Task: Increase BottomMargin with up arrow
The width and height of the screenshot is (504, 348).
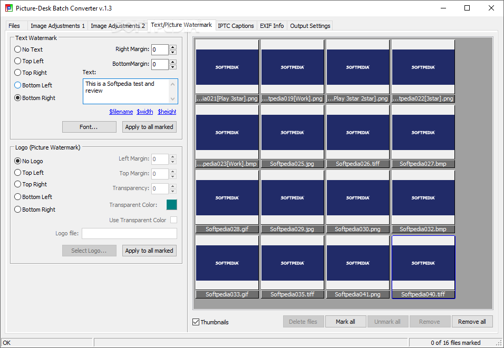Action: click(x=173, y=62)
